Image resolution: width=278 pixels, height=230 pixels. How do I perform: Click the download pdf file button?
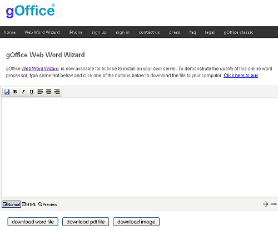(86, 222)
